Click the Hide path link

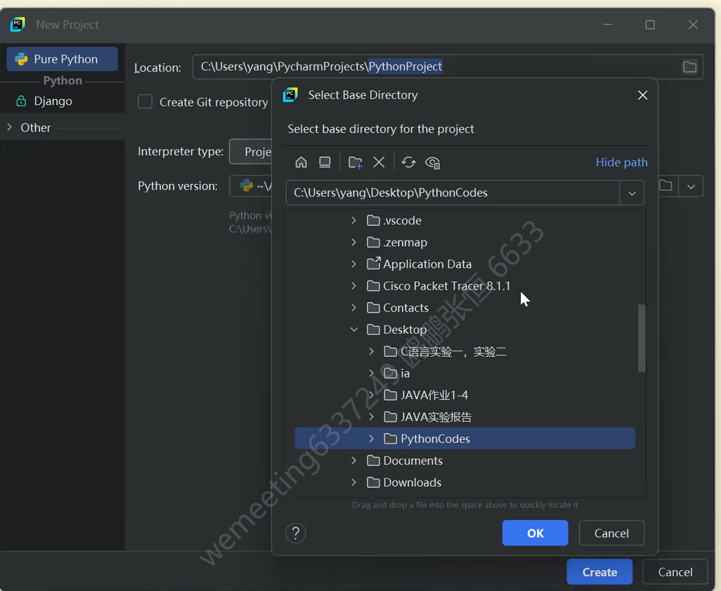[x=621, y=162]
